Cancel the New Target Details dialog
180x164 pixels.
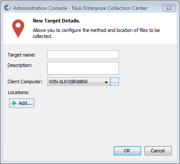coord(158,151)
